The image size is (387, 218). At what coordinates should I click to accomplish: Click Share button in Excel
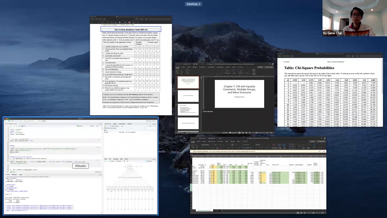[x=312, y=141]
